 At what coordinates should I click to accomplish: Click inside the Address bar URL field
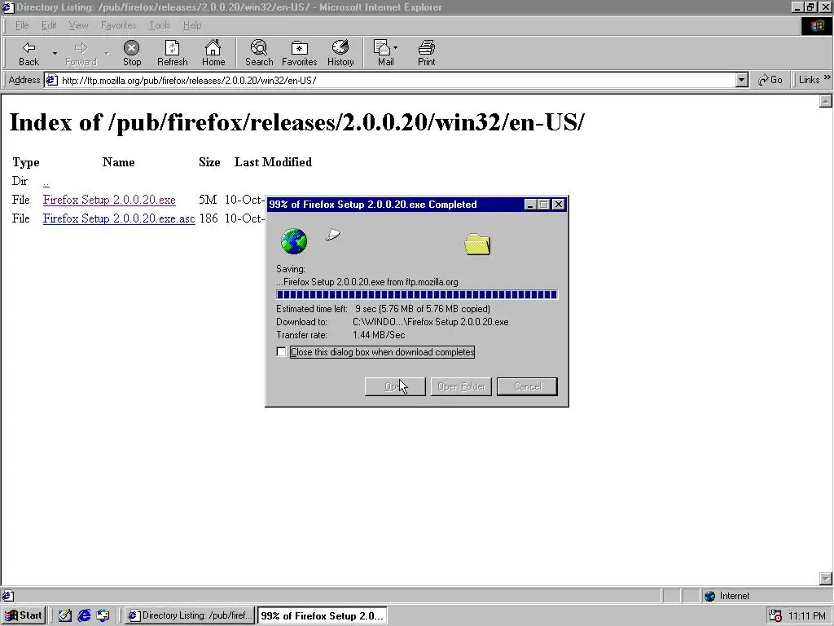click(x=397, y=81)
